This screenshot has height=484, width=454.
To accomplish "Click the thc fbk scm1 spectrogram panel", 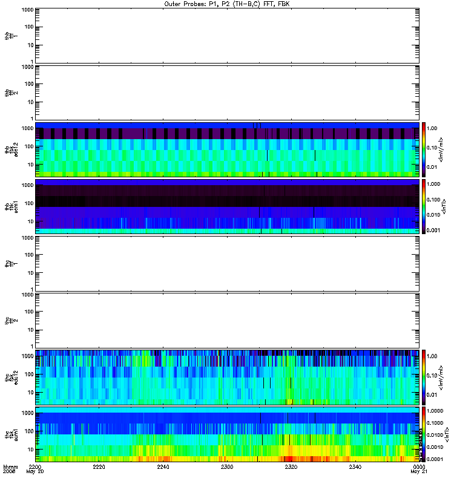I will (x=227, y=434).
